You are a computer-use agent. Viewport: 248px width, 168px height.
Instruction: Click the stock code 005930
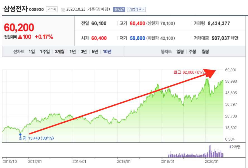36,9
